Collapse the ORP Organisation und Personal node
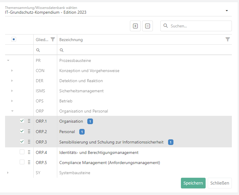The width and height of the screenshot is (239, 195). [12, 111]
